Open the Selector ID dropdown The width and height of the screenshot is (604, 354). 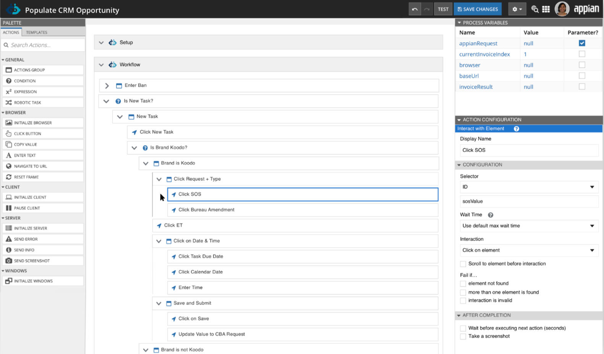pyautogui.click(x=529, y=187)
